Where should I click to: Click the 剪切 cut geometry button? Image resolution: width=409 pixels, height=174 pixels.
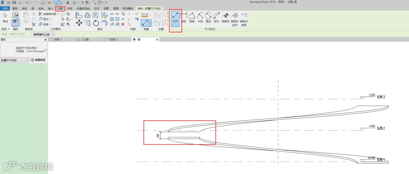coord(44,19)
